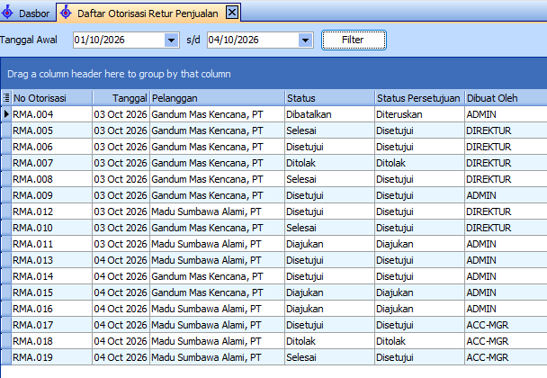Select row RMA.005
The image size is (547, 378).
pos(274,130)
